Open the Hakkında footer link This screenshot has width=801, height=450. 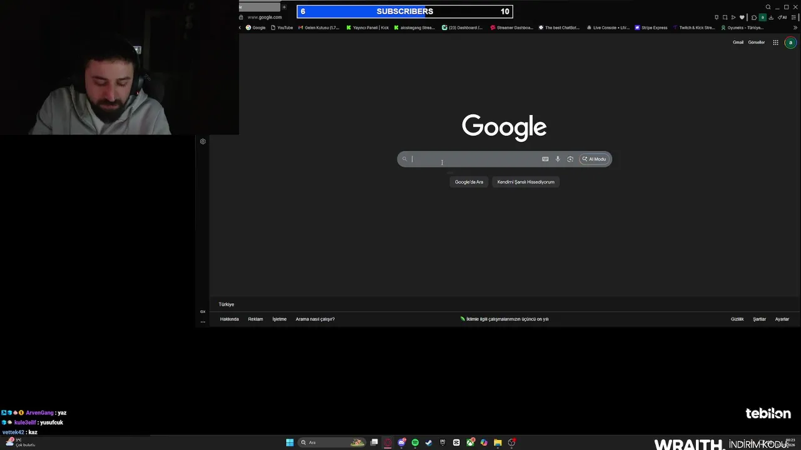coord(229,319)
